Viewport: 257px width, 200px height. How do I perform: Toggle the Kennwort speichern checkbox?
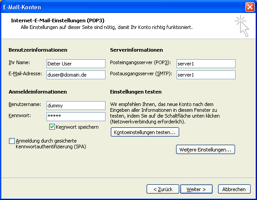point(52,127)
